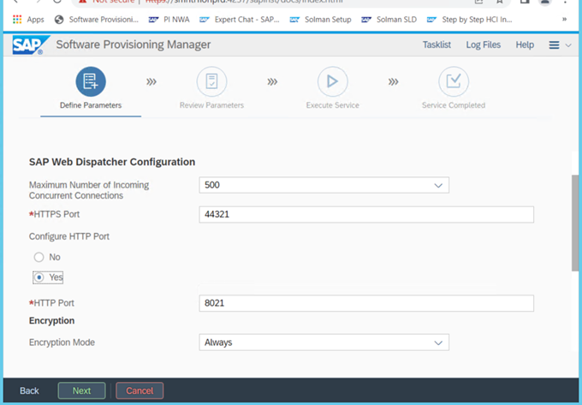Click the Define Parameters step label
The image size is (582, 405).
click(91, 105)
